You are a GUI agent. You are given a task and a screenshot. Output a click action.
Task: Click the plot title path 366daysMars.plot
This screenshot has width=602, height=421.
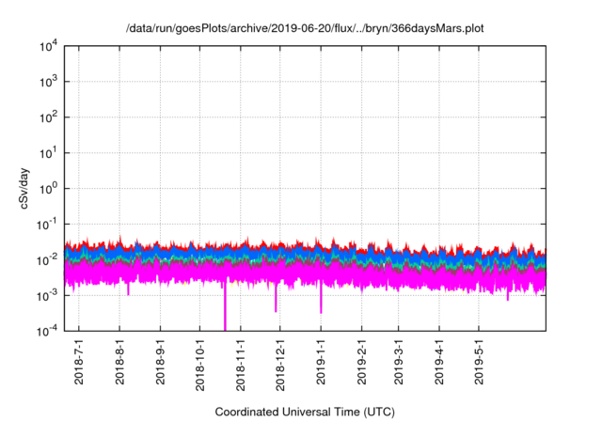(x=305, y=28)
